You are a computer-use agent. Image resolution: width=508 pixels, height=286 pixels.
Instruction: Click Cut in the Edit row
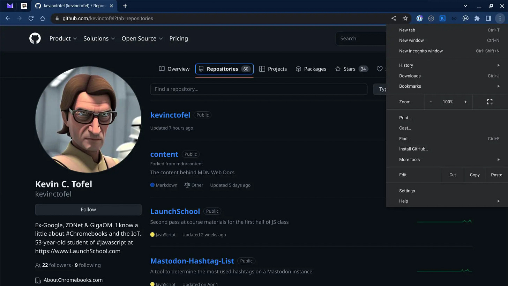pos(453,175)
